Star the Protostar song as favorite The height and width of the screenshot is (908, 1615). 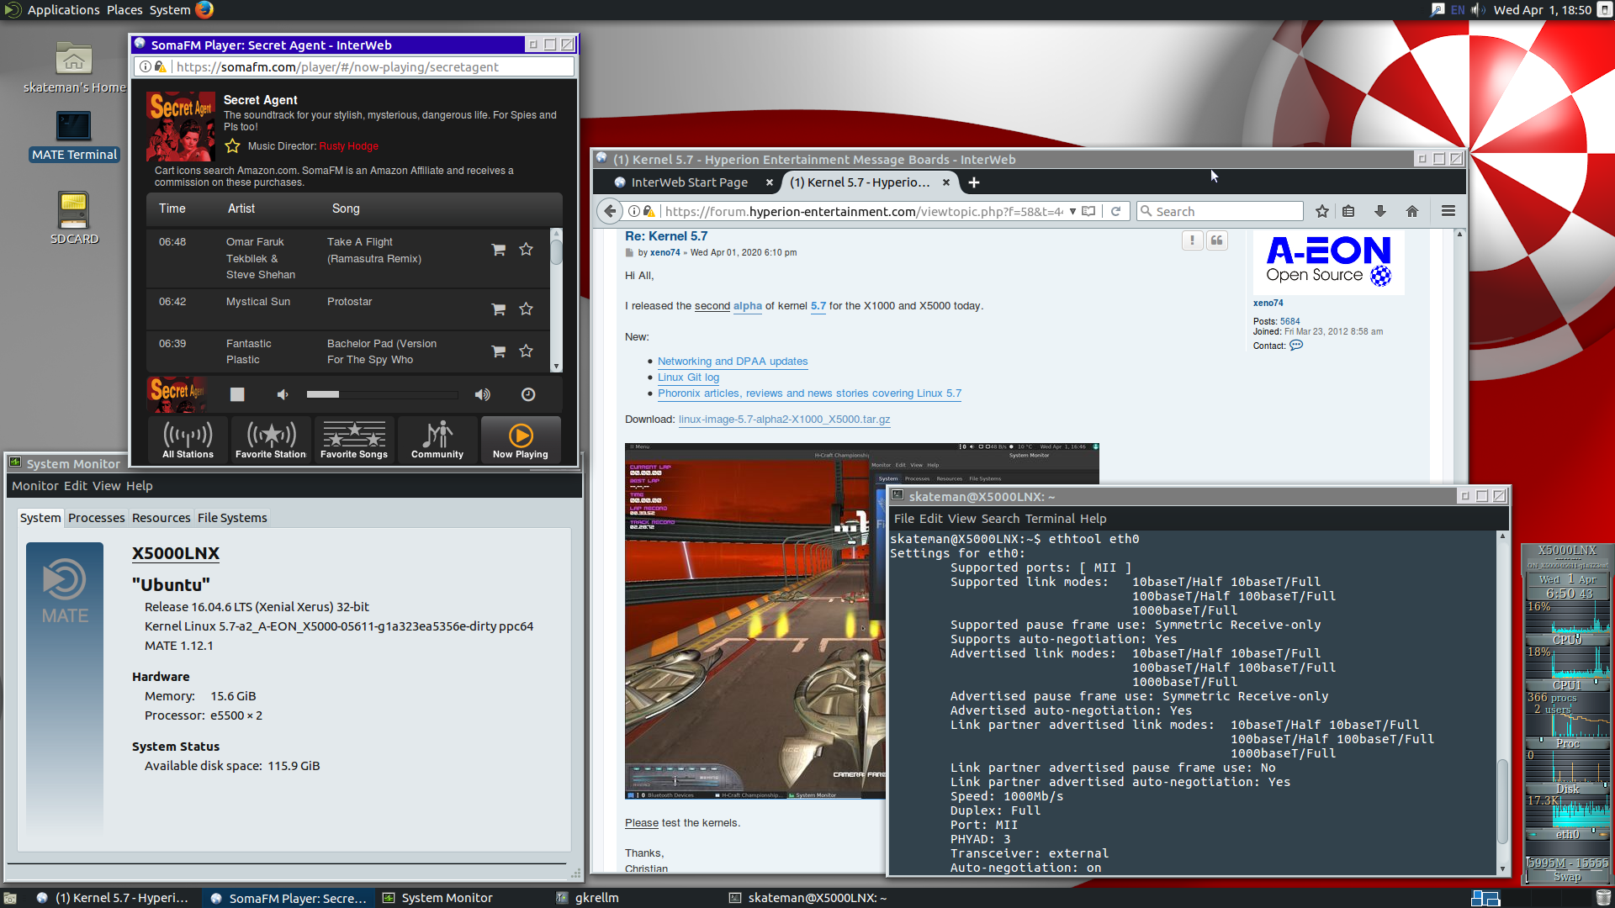coord(527,309)
